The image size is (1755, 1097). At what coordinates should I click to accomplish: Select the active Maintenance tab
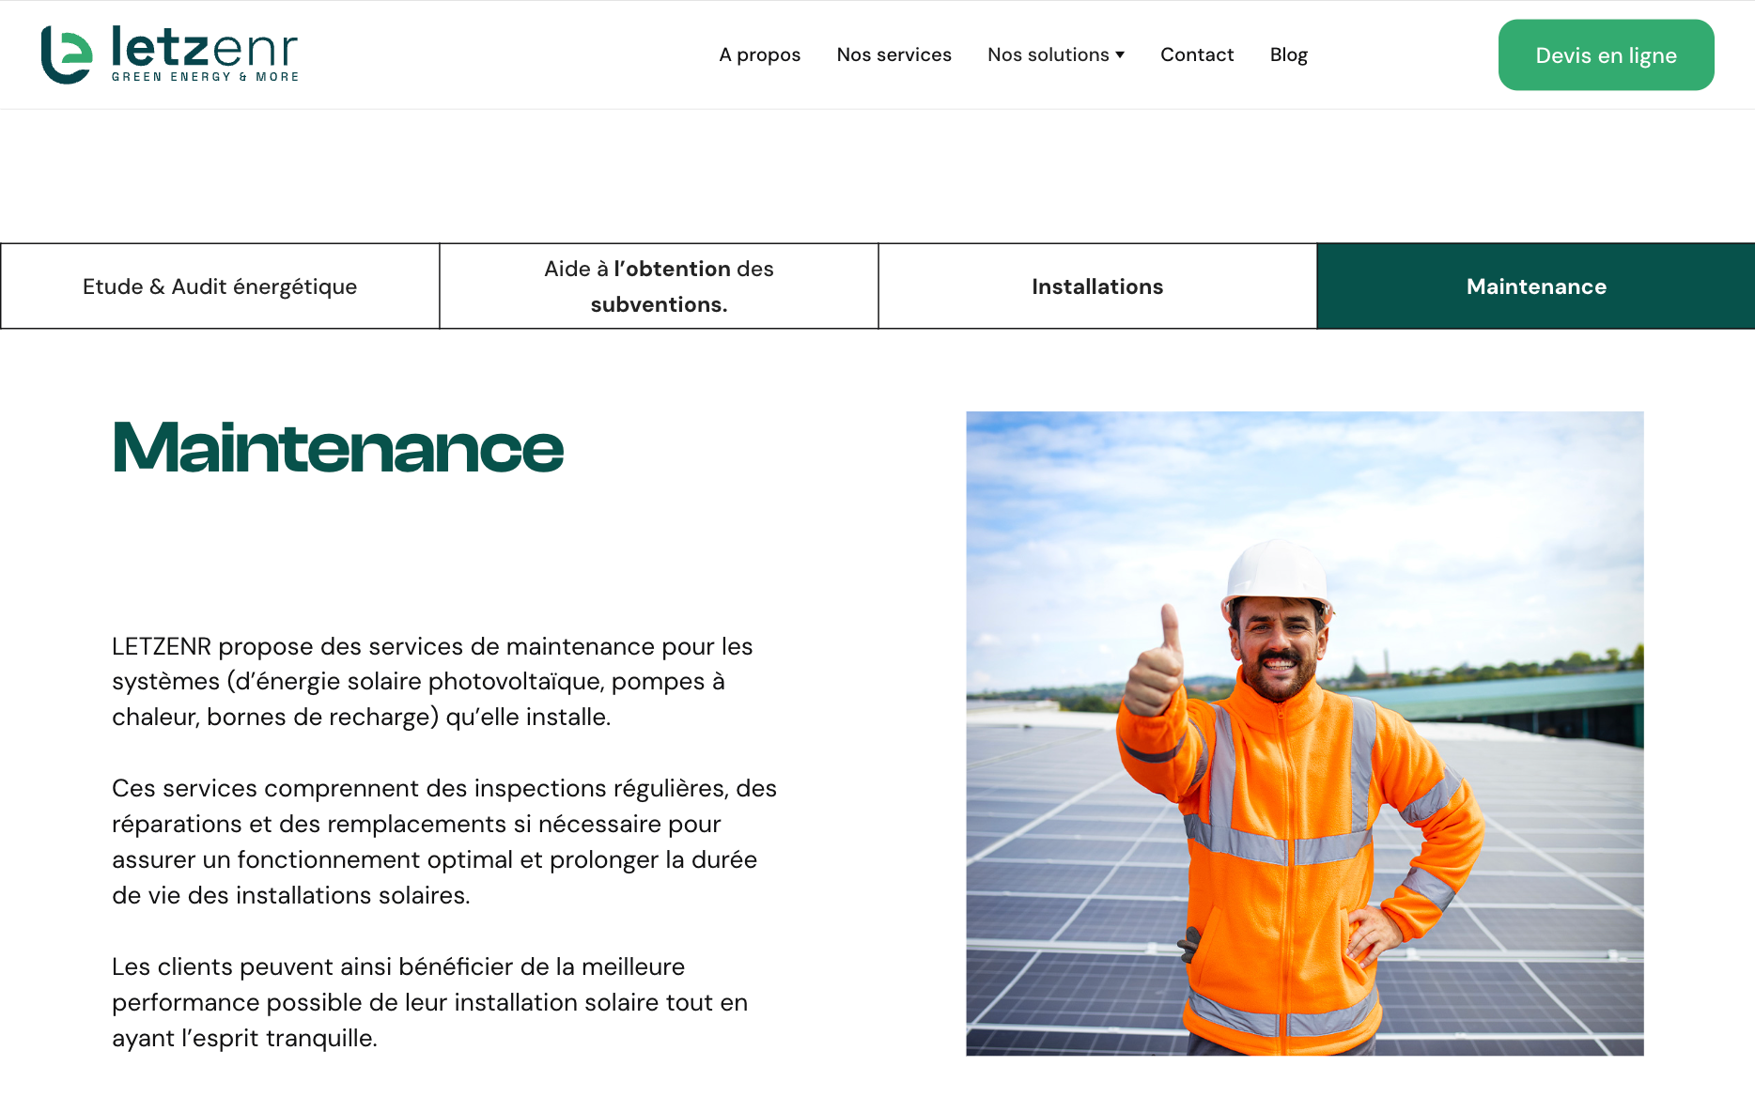tap(1536, 286)
